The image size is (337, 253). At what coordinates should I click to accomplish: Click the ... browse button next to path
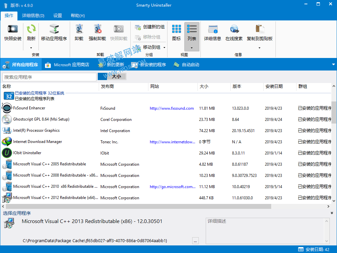tap(195, 240)
